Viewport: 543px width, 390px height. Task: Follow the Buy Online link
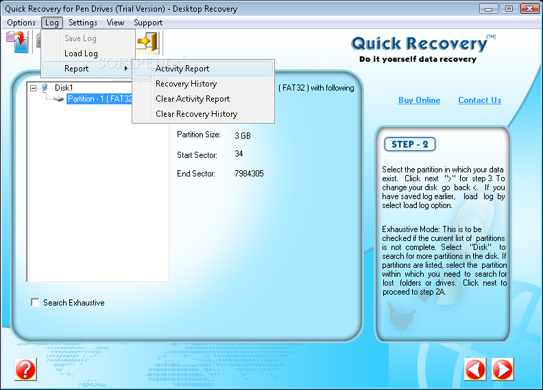pyautogui.click(x=420, y=100)
